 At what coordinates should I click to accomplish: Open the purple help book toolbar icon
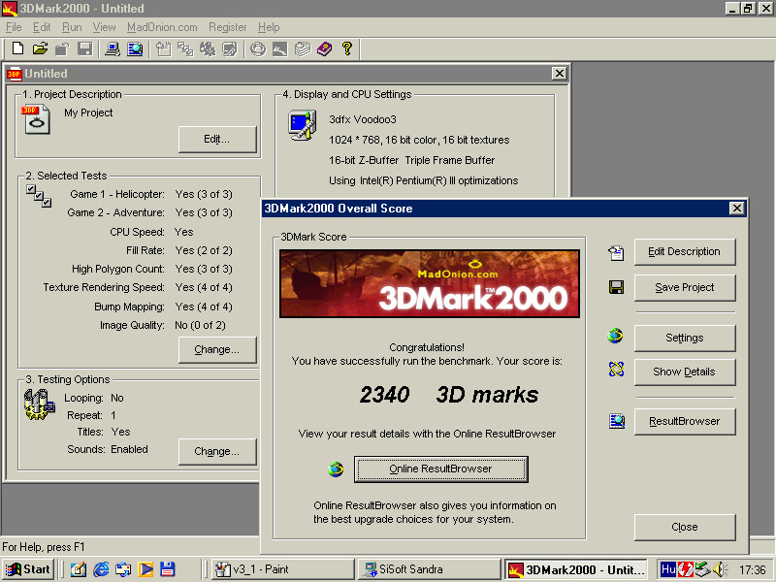[x=325, y=48]
